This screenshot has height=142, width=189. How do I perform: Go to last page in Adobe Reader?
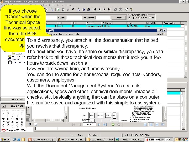tap(105, 124)
